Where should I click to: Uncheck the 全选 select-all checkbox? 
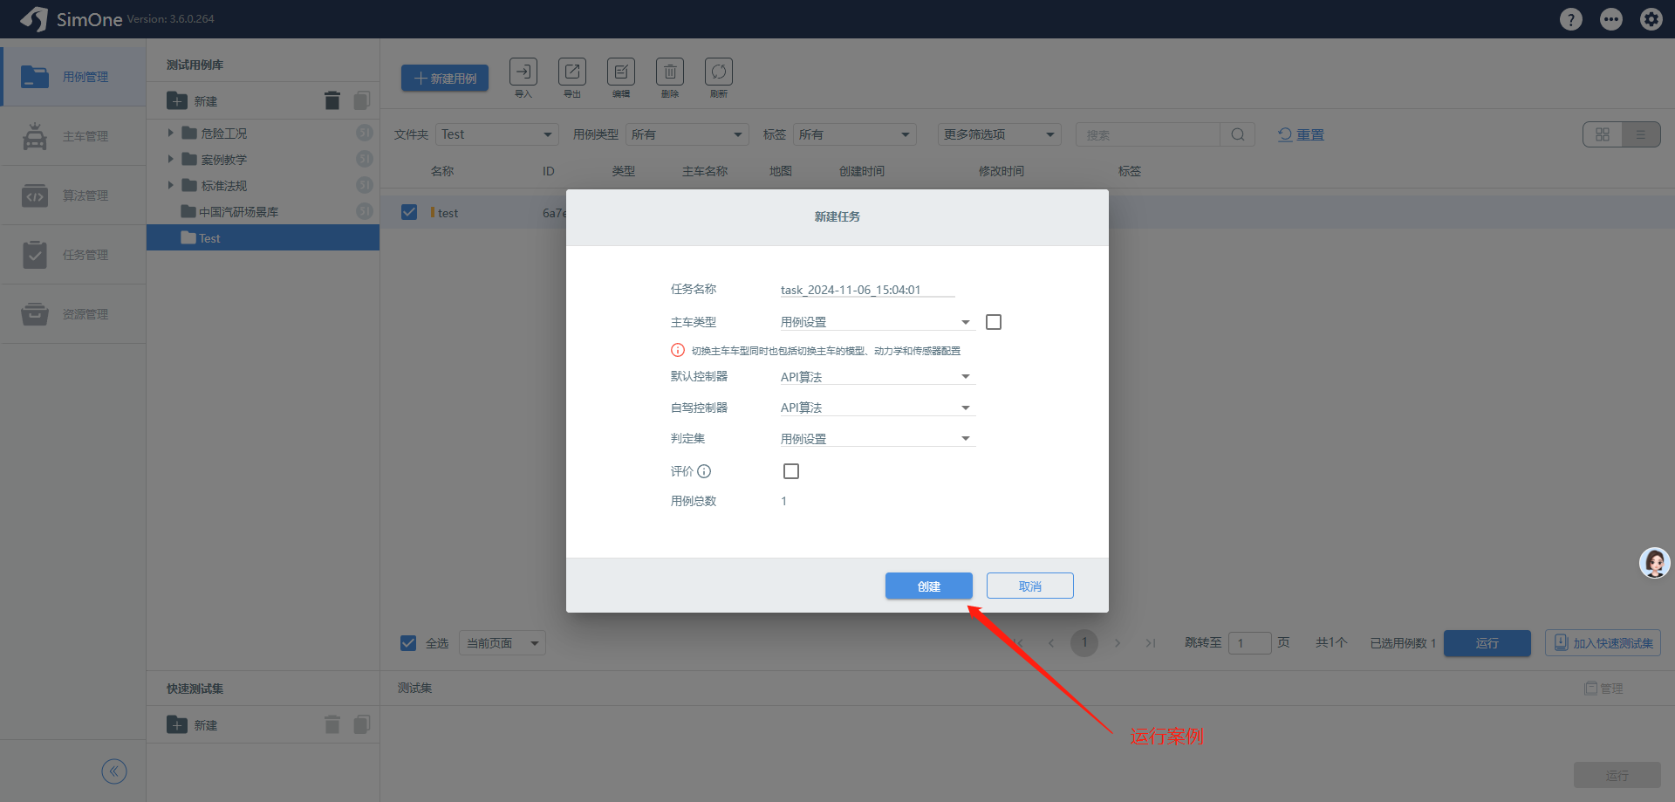[x=408, y=643]
